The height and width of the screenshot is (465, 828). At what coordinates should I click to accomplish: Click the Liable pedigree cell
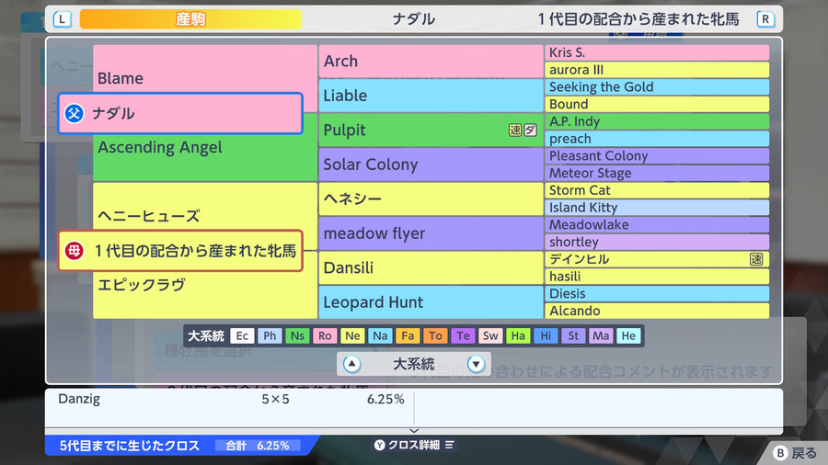click(x=431, y=96)
